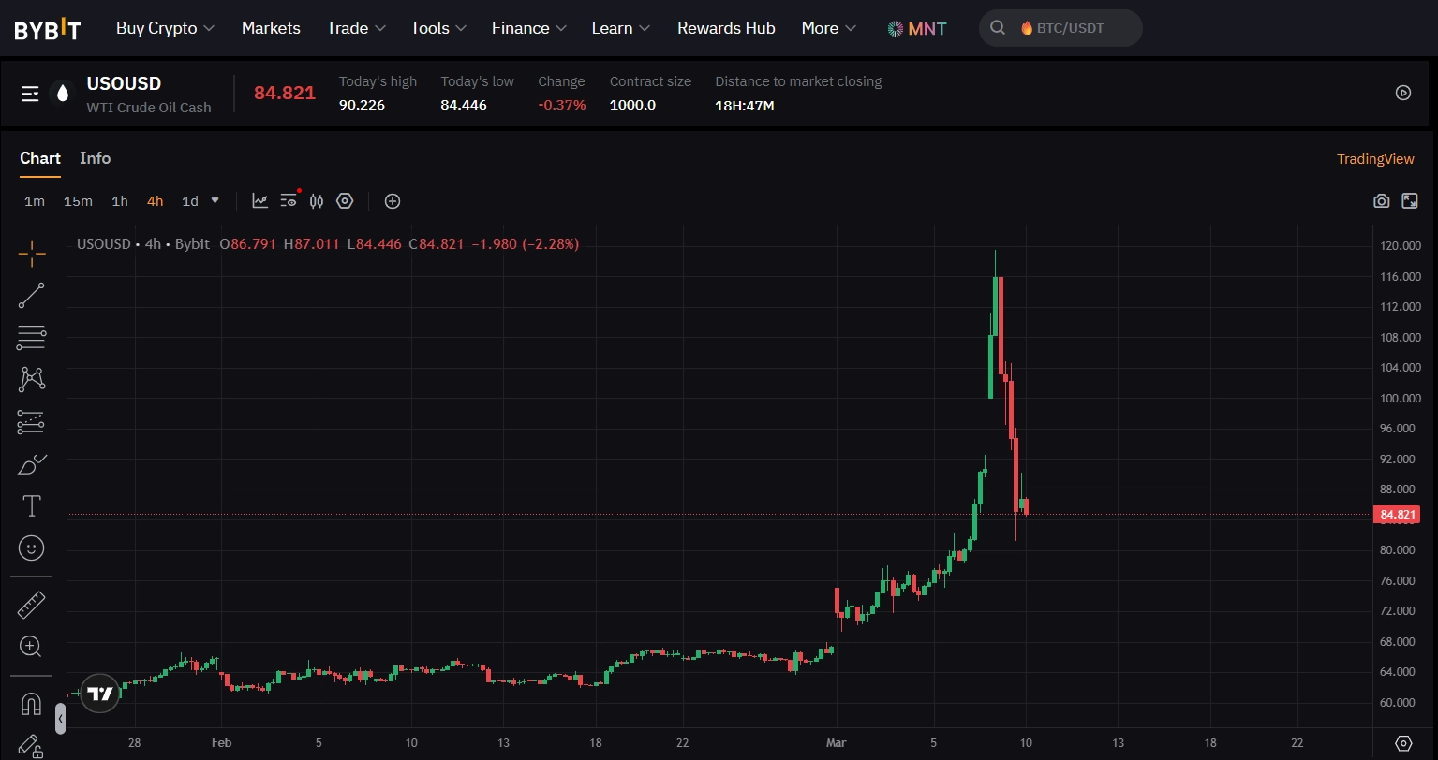1438x760 pixels.
Task: Open the Brush drawing tool
Action: [31, 463]
